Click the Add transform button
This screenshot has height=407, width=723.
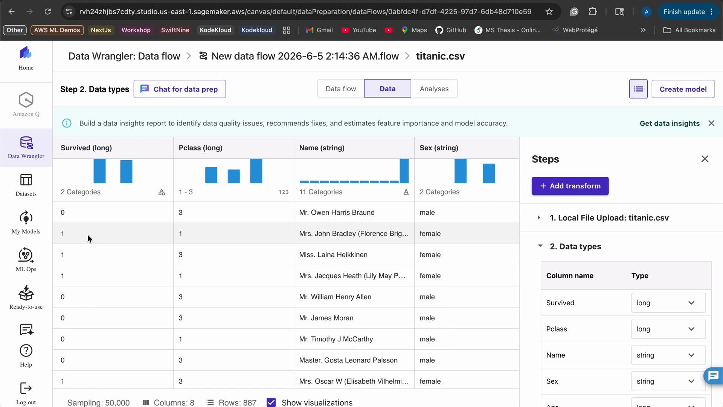pyautogui.click(x=570, y=186)
